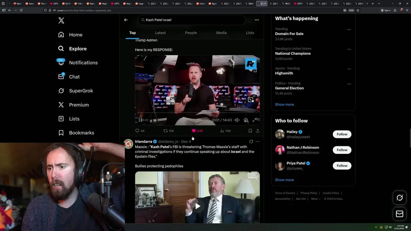
Task: Open Premium in the sidebar
Action: point(73,105)
